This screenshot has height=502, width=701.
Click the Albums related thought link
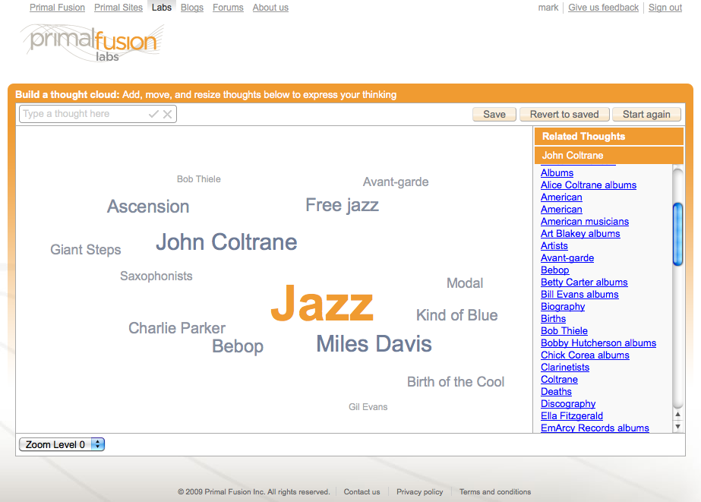[557, 173]
